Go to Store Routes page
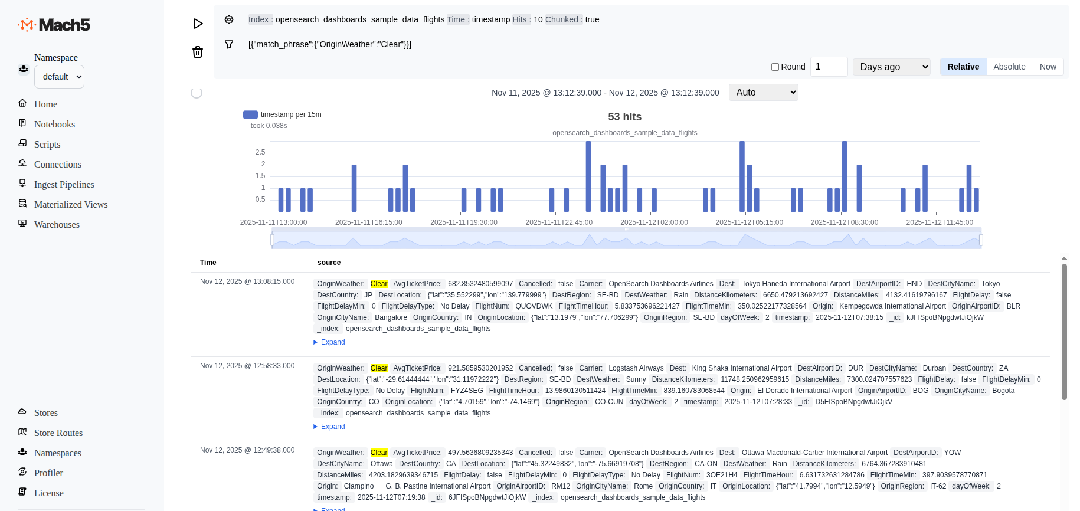 pos(58,433)
